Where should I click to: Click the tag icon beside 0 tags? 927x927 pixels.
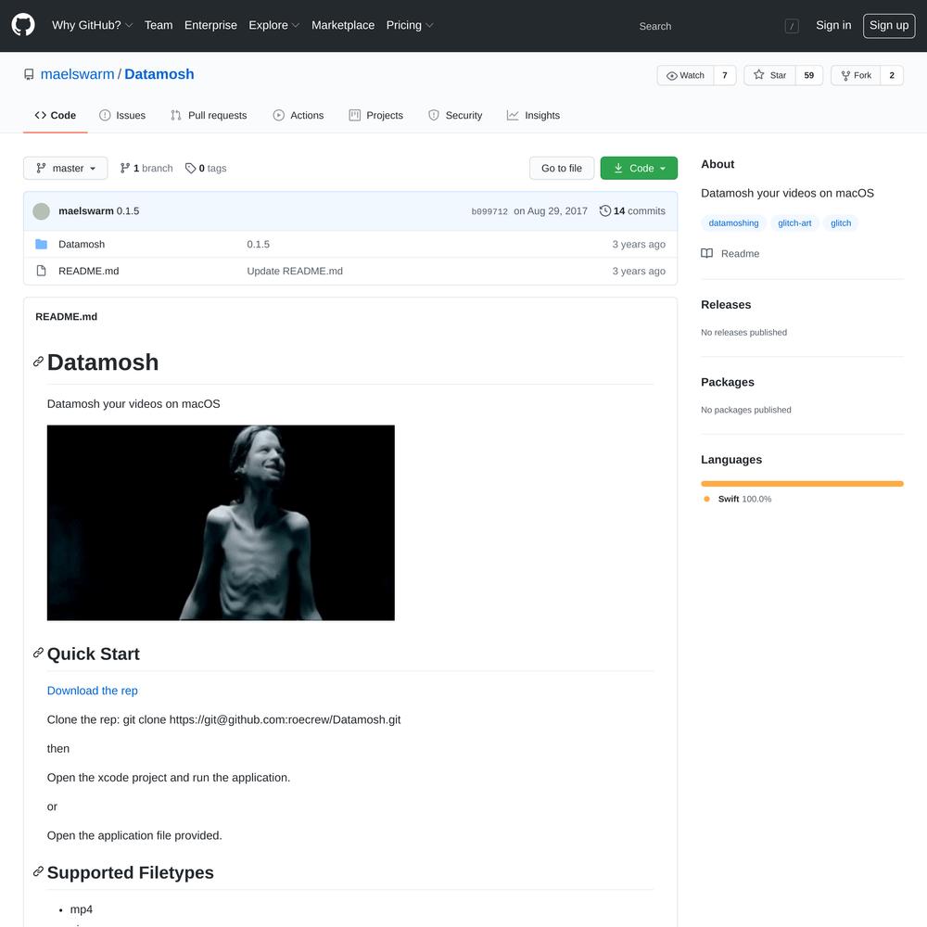190,169
